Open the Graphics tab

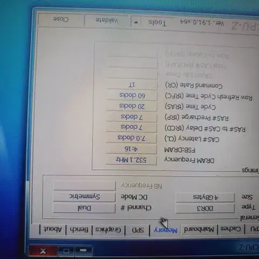click(108, 229)
